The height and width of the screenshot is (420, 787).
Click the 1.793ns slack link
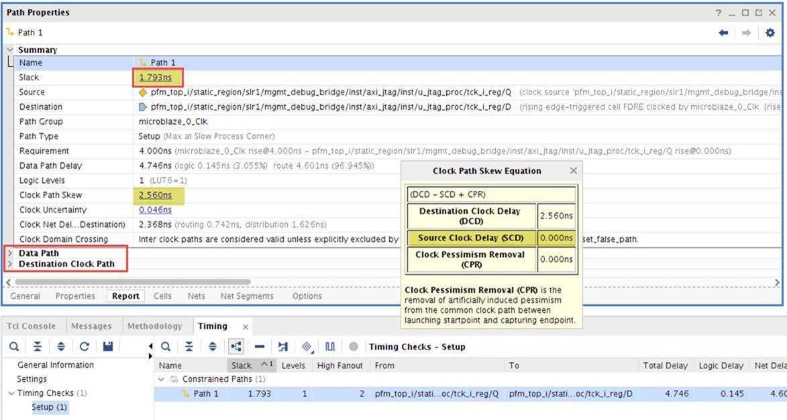156,78
